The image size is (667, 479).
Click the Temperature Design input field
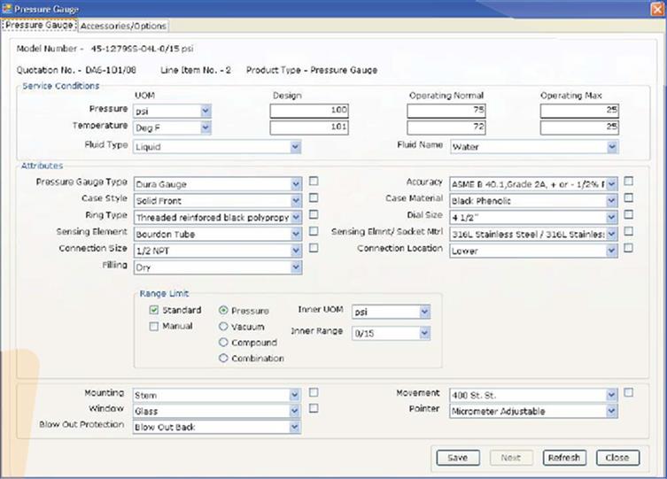pyautogui.click(x=309, y=127)
